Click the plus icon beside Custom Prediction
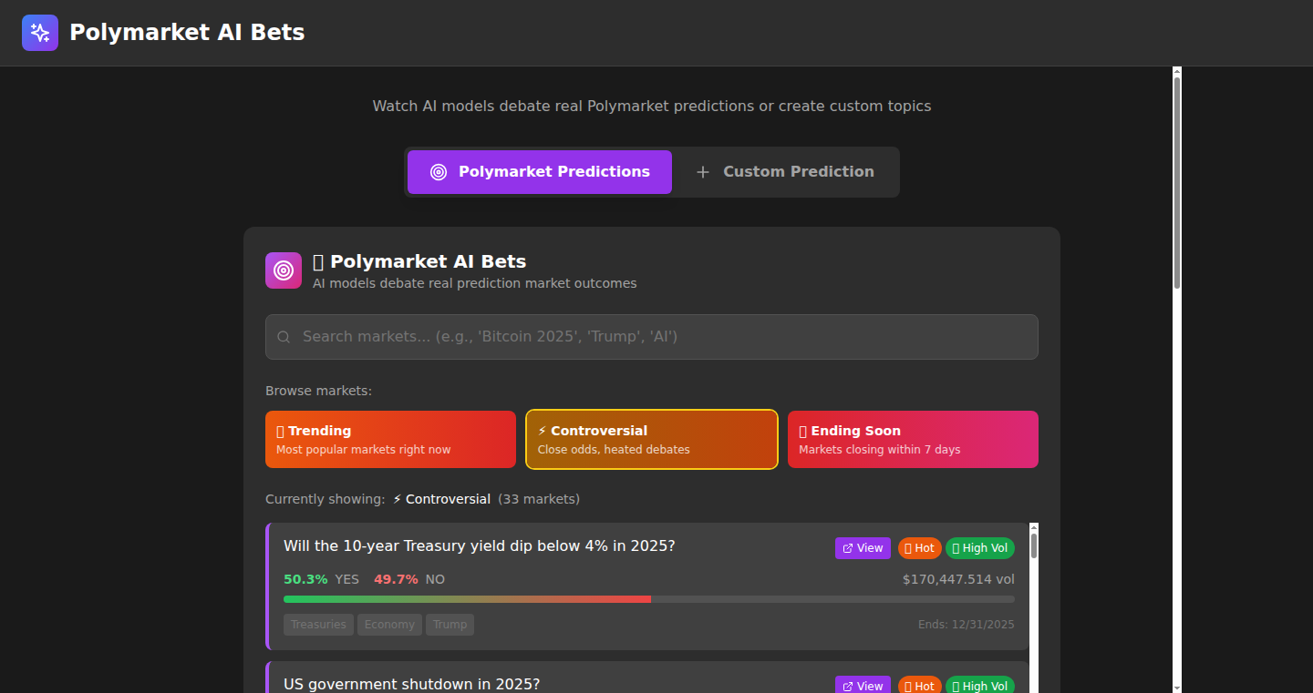1313x693 pixels. [x=703, y=172]
